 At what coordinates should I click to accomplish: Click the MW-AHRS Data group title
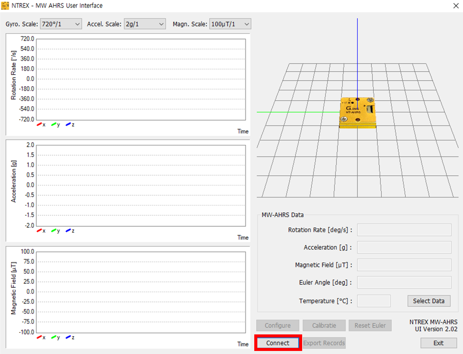[x=283, y=215]
